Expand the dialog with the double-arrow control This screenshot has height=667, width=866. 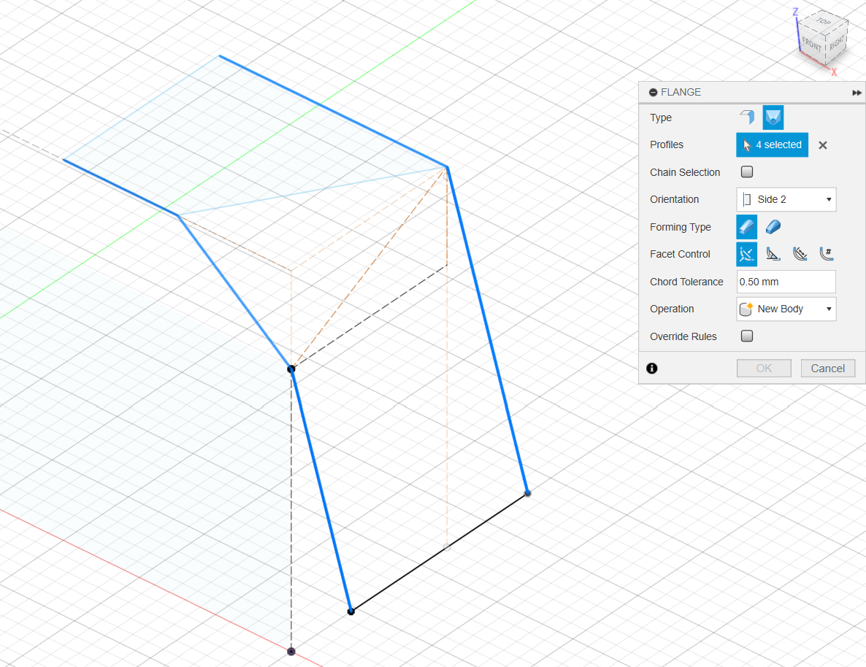pyautogui.click(x=856, y=93)
